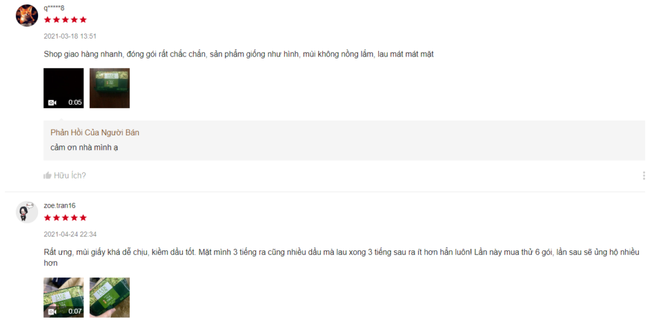View q*****8's green box photo
The width and height of the screenshot is (652, 324).
[110, 88]
